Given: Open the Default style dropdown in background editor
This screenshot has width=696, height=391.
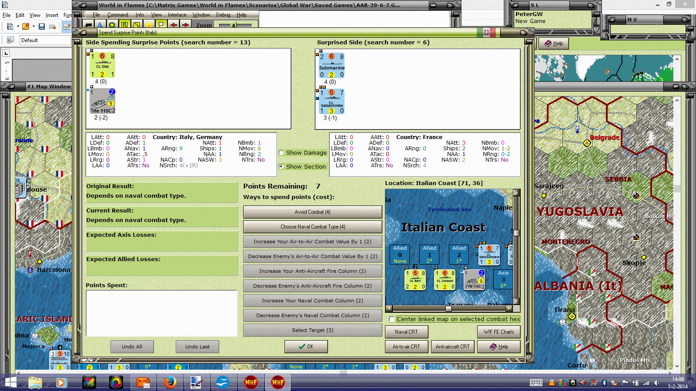Looking at the screenshot, I should pyautogui.click(x=45, y=40).
